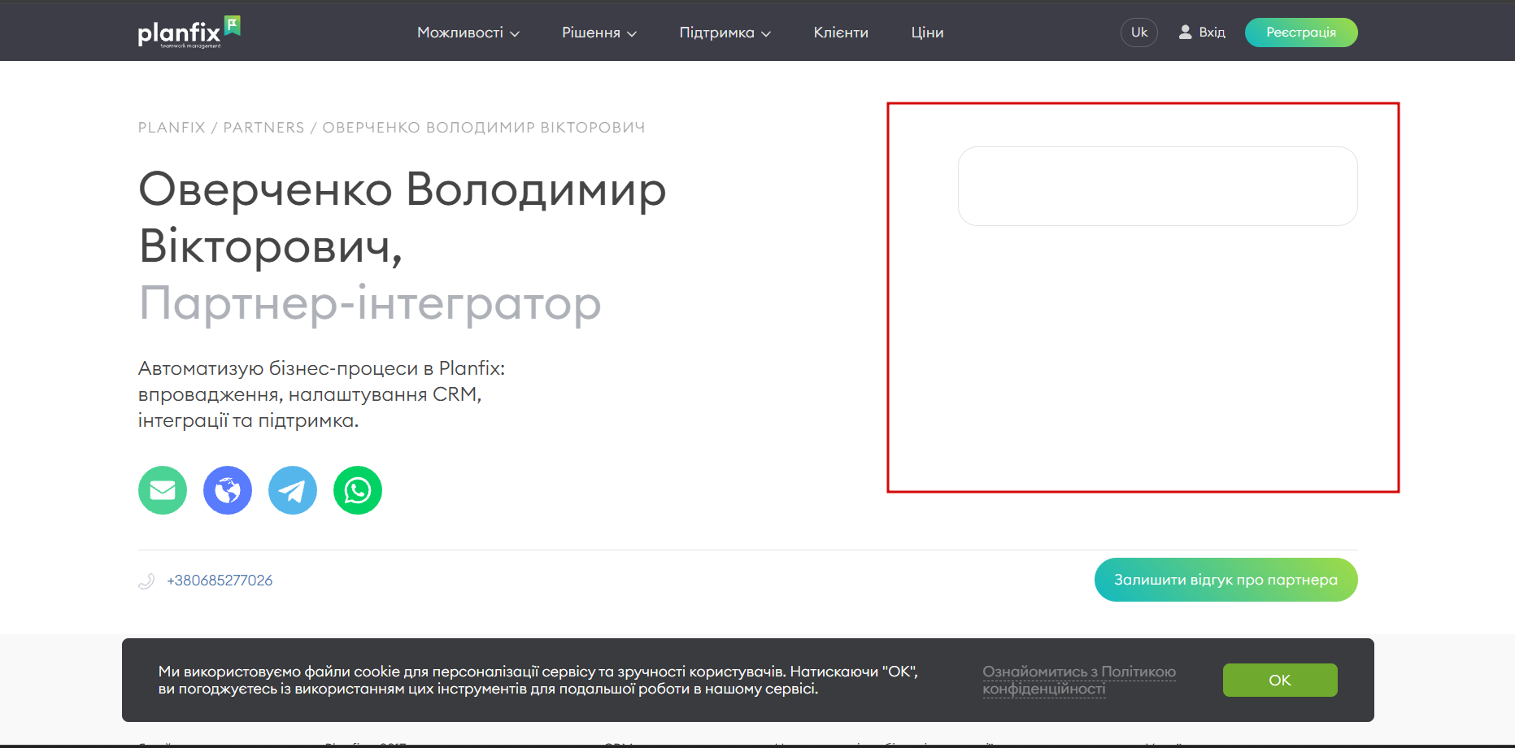Click the cookie notice message text
The height and width of the screenshot is (748, 1515).
point(538,681)
